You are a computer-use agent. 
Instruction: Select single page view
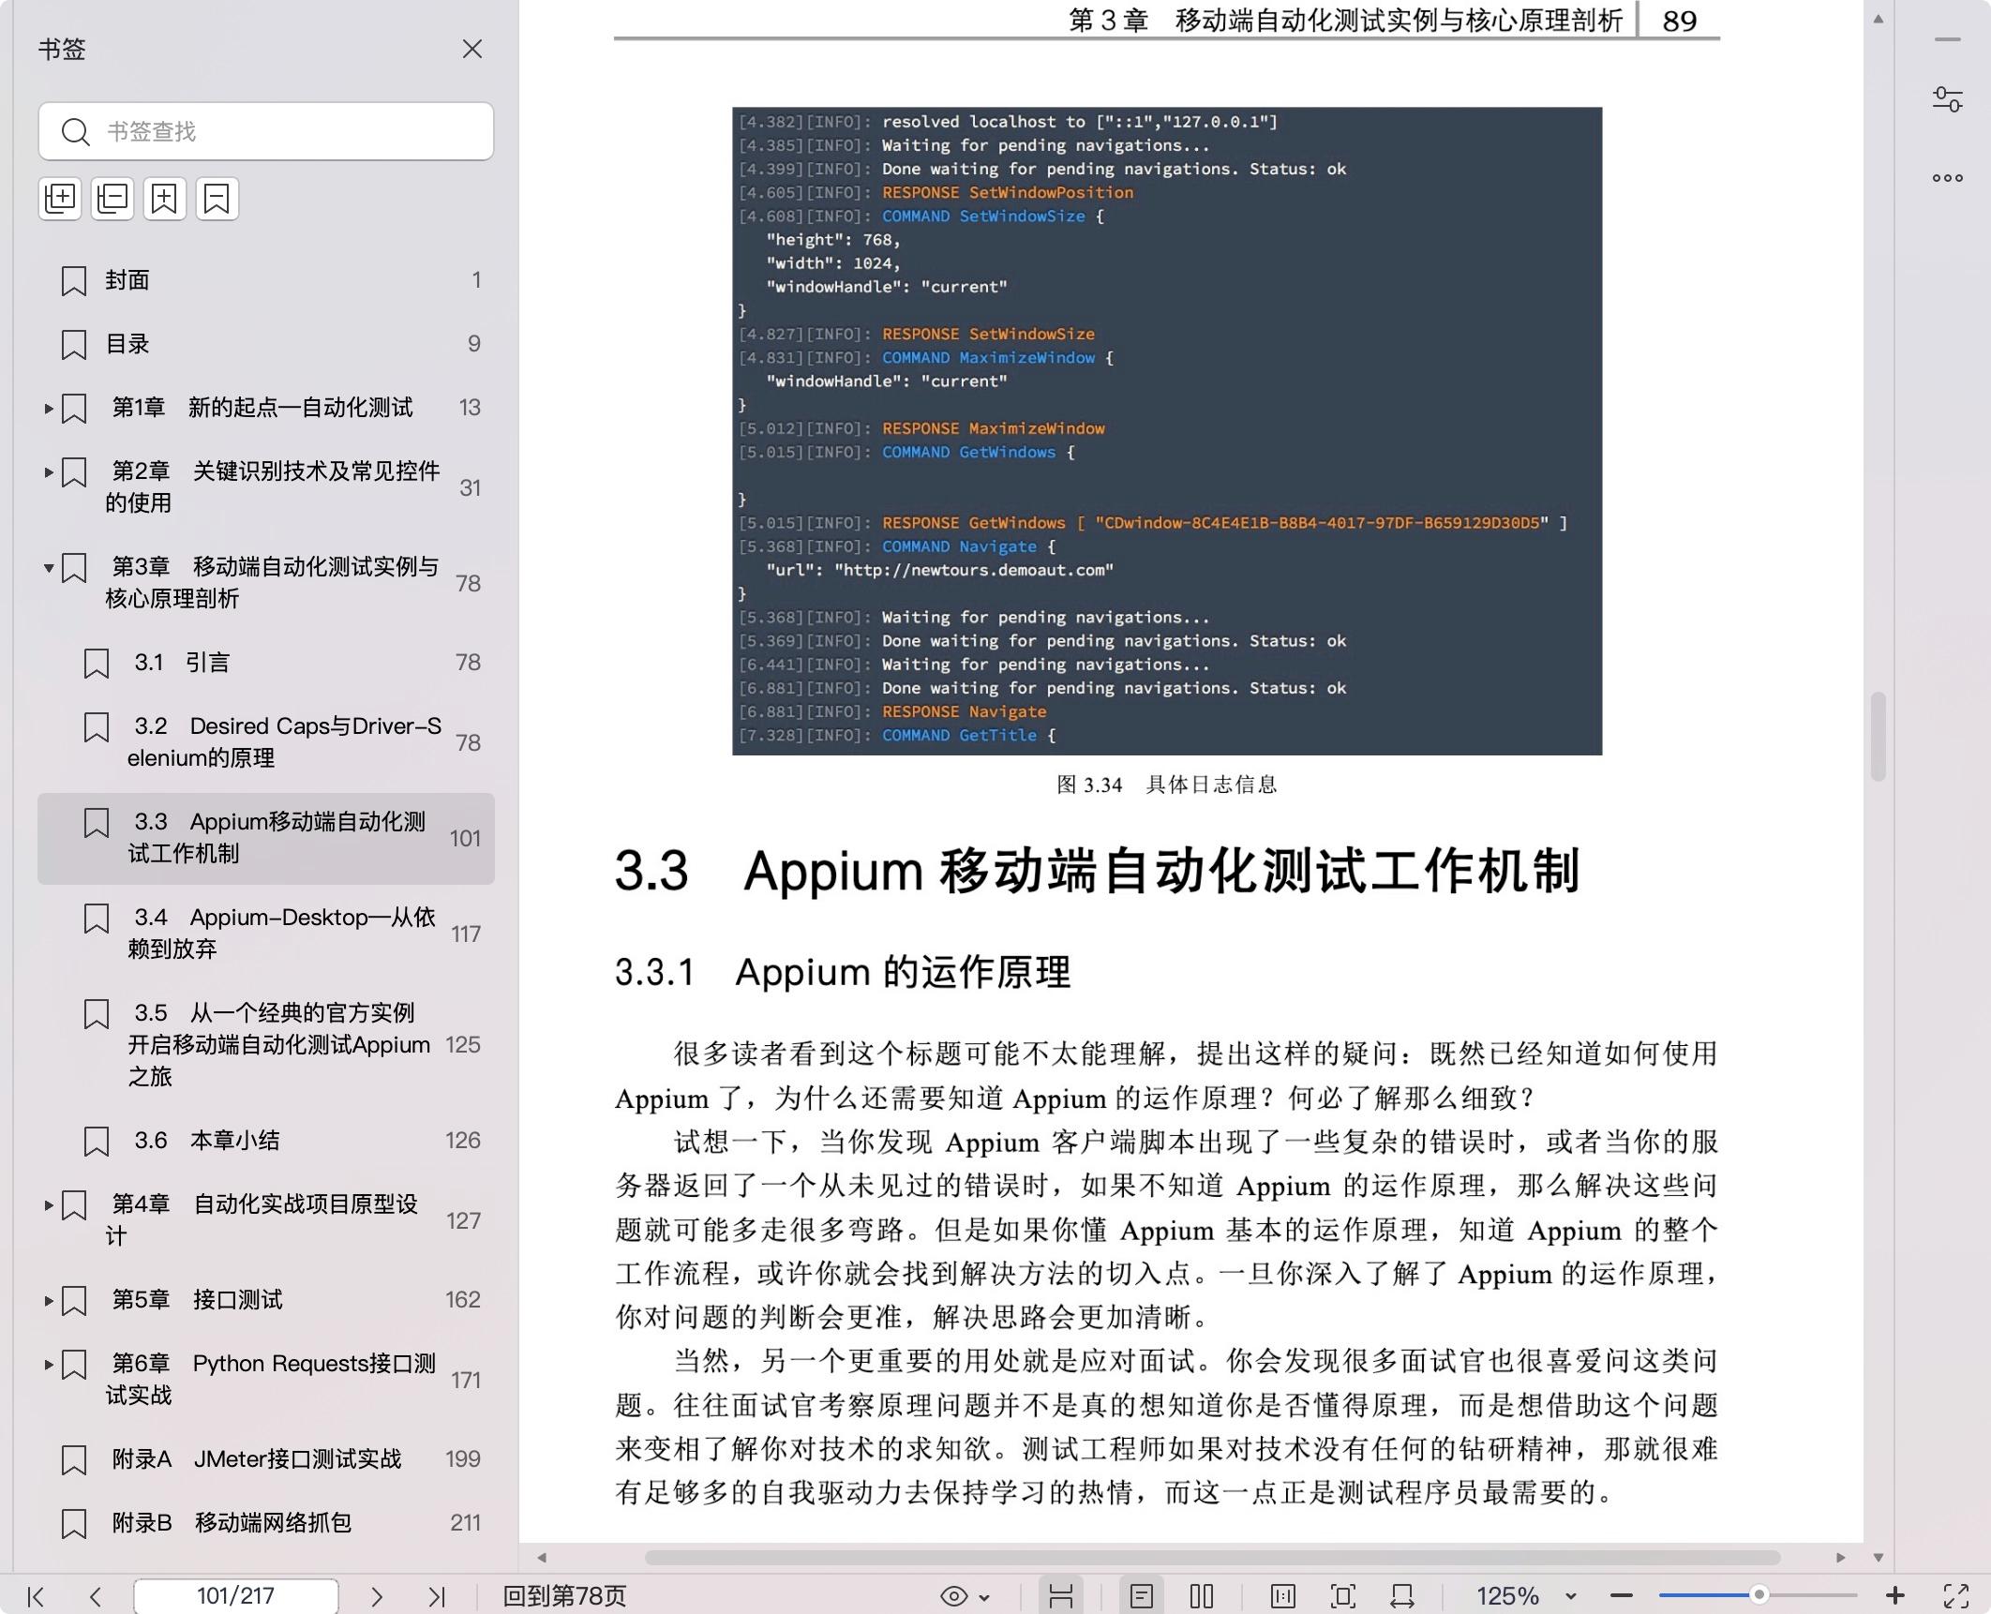[x=1141, y=1596]
